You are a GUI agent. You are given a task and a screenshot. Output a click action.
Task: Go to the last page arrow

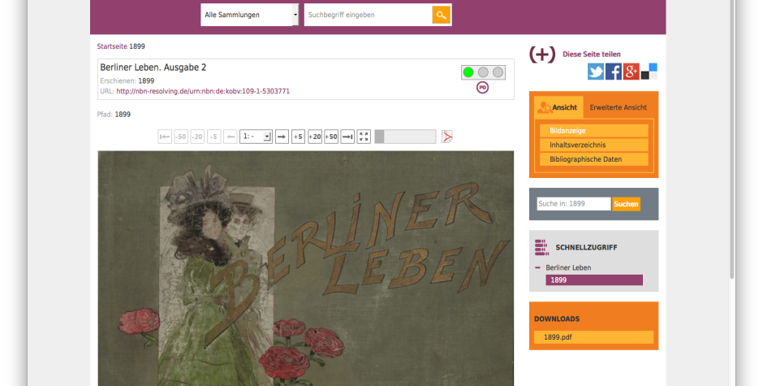(347, 137)
